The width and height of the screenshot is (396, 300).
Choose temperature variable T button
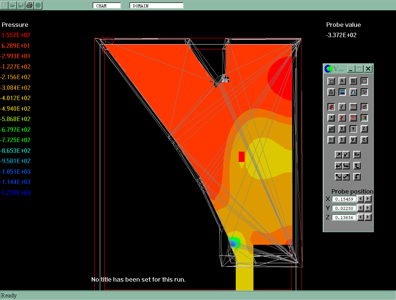(x=342, y=140)
